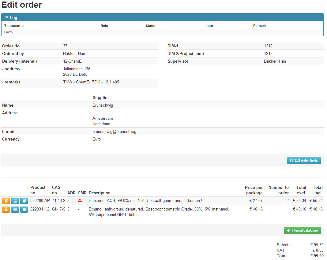Viewport: 327px width, 260px height.
Task: Open the Internal catalogue
Action: [302, 230]
